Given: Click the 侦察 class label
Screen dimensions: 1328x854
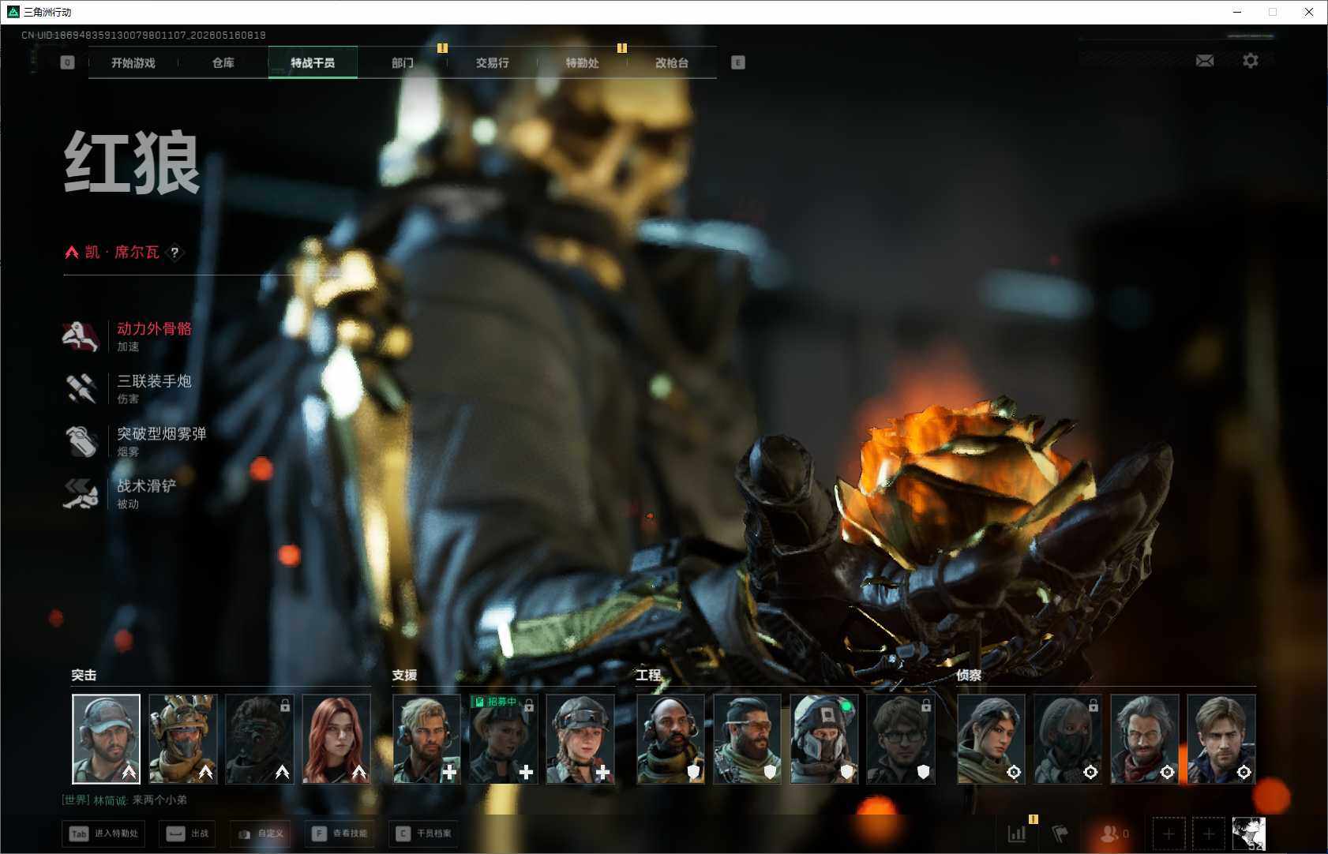Looking at the screenshot, I should click(969, 676).
